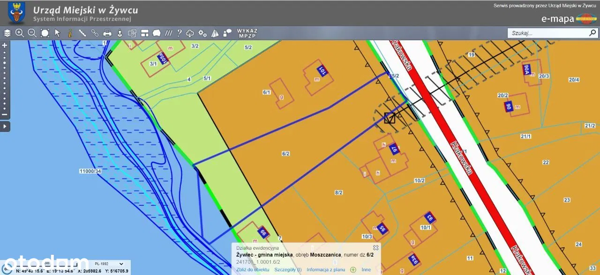Open the PL-1992 coordinate system dropdown
This screenshot has height=275, width=600.
coord(110,264)
